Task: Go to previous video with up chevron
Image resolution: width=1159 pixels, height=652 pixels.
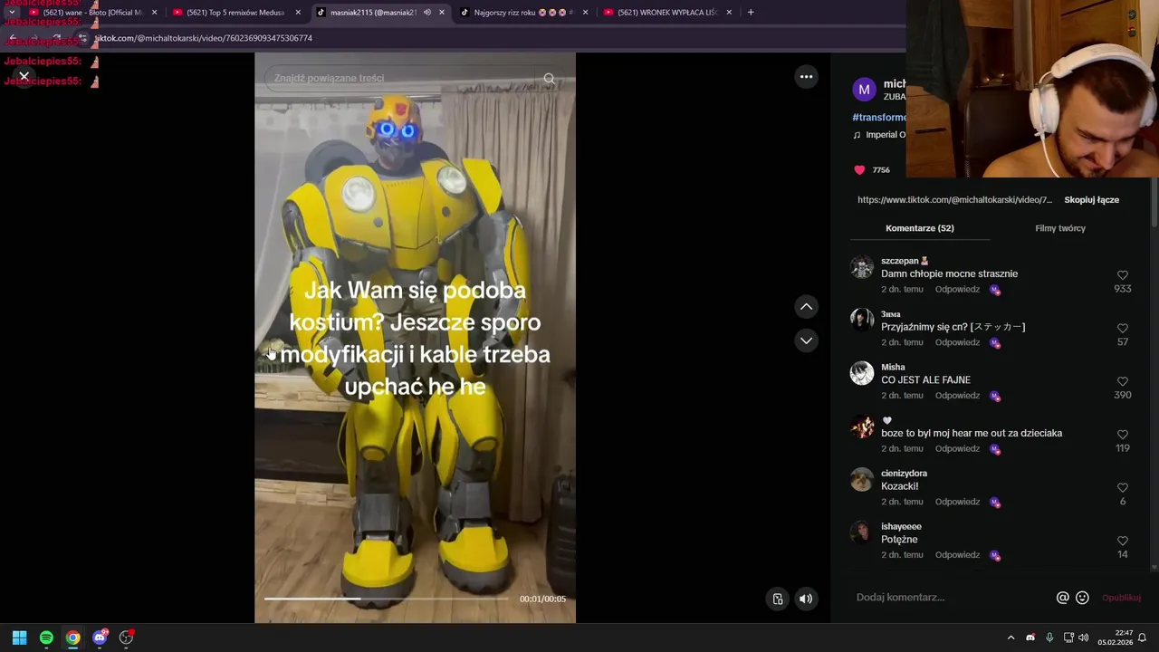Action: 806,307
